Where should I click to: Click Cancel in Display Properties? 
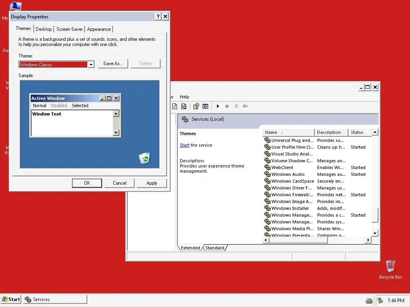(x=119, y=183)
